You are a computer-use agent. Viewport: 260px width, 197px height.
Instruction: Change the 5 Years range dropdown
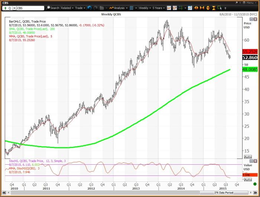(158, 8)
